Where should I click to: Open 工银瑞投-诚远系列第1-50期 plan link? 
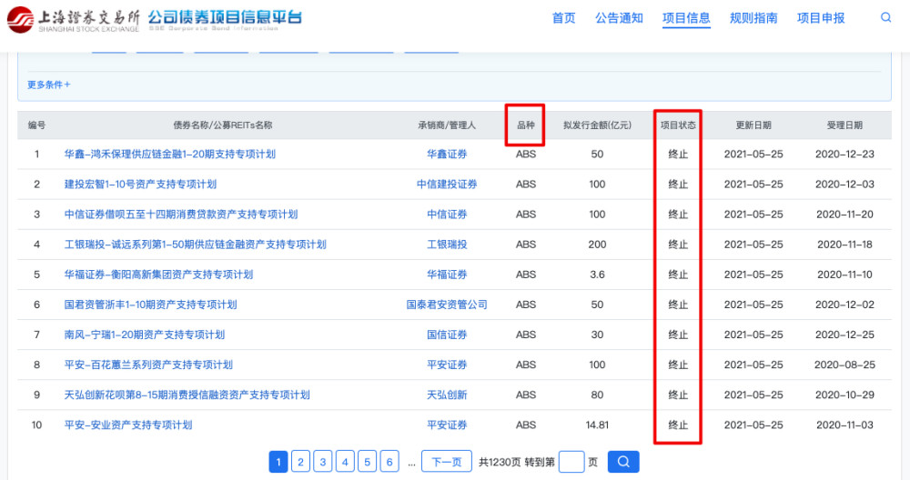(x=195, y=245)
